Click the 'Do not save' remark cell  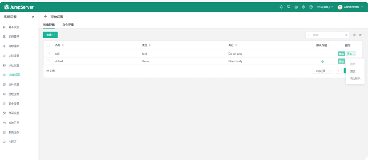point(236,54)
